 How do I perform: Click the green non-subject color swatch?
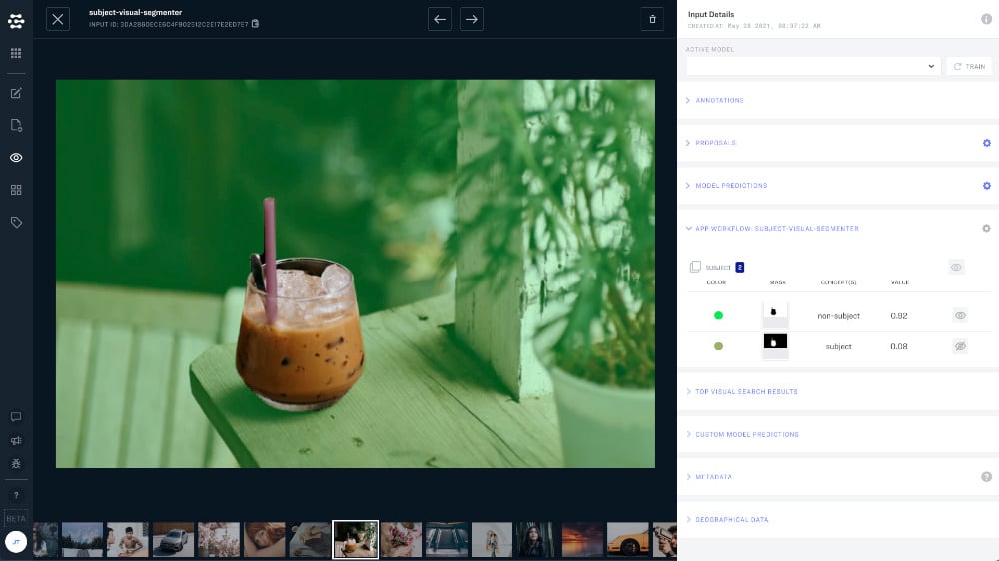(718, 315)
